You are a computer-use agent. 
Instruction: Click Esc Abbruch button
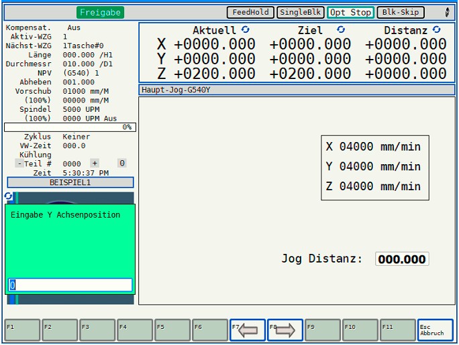coord(436,330)
